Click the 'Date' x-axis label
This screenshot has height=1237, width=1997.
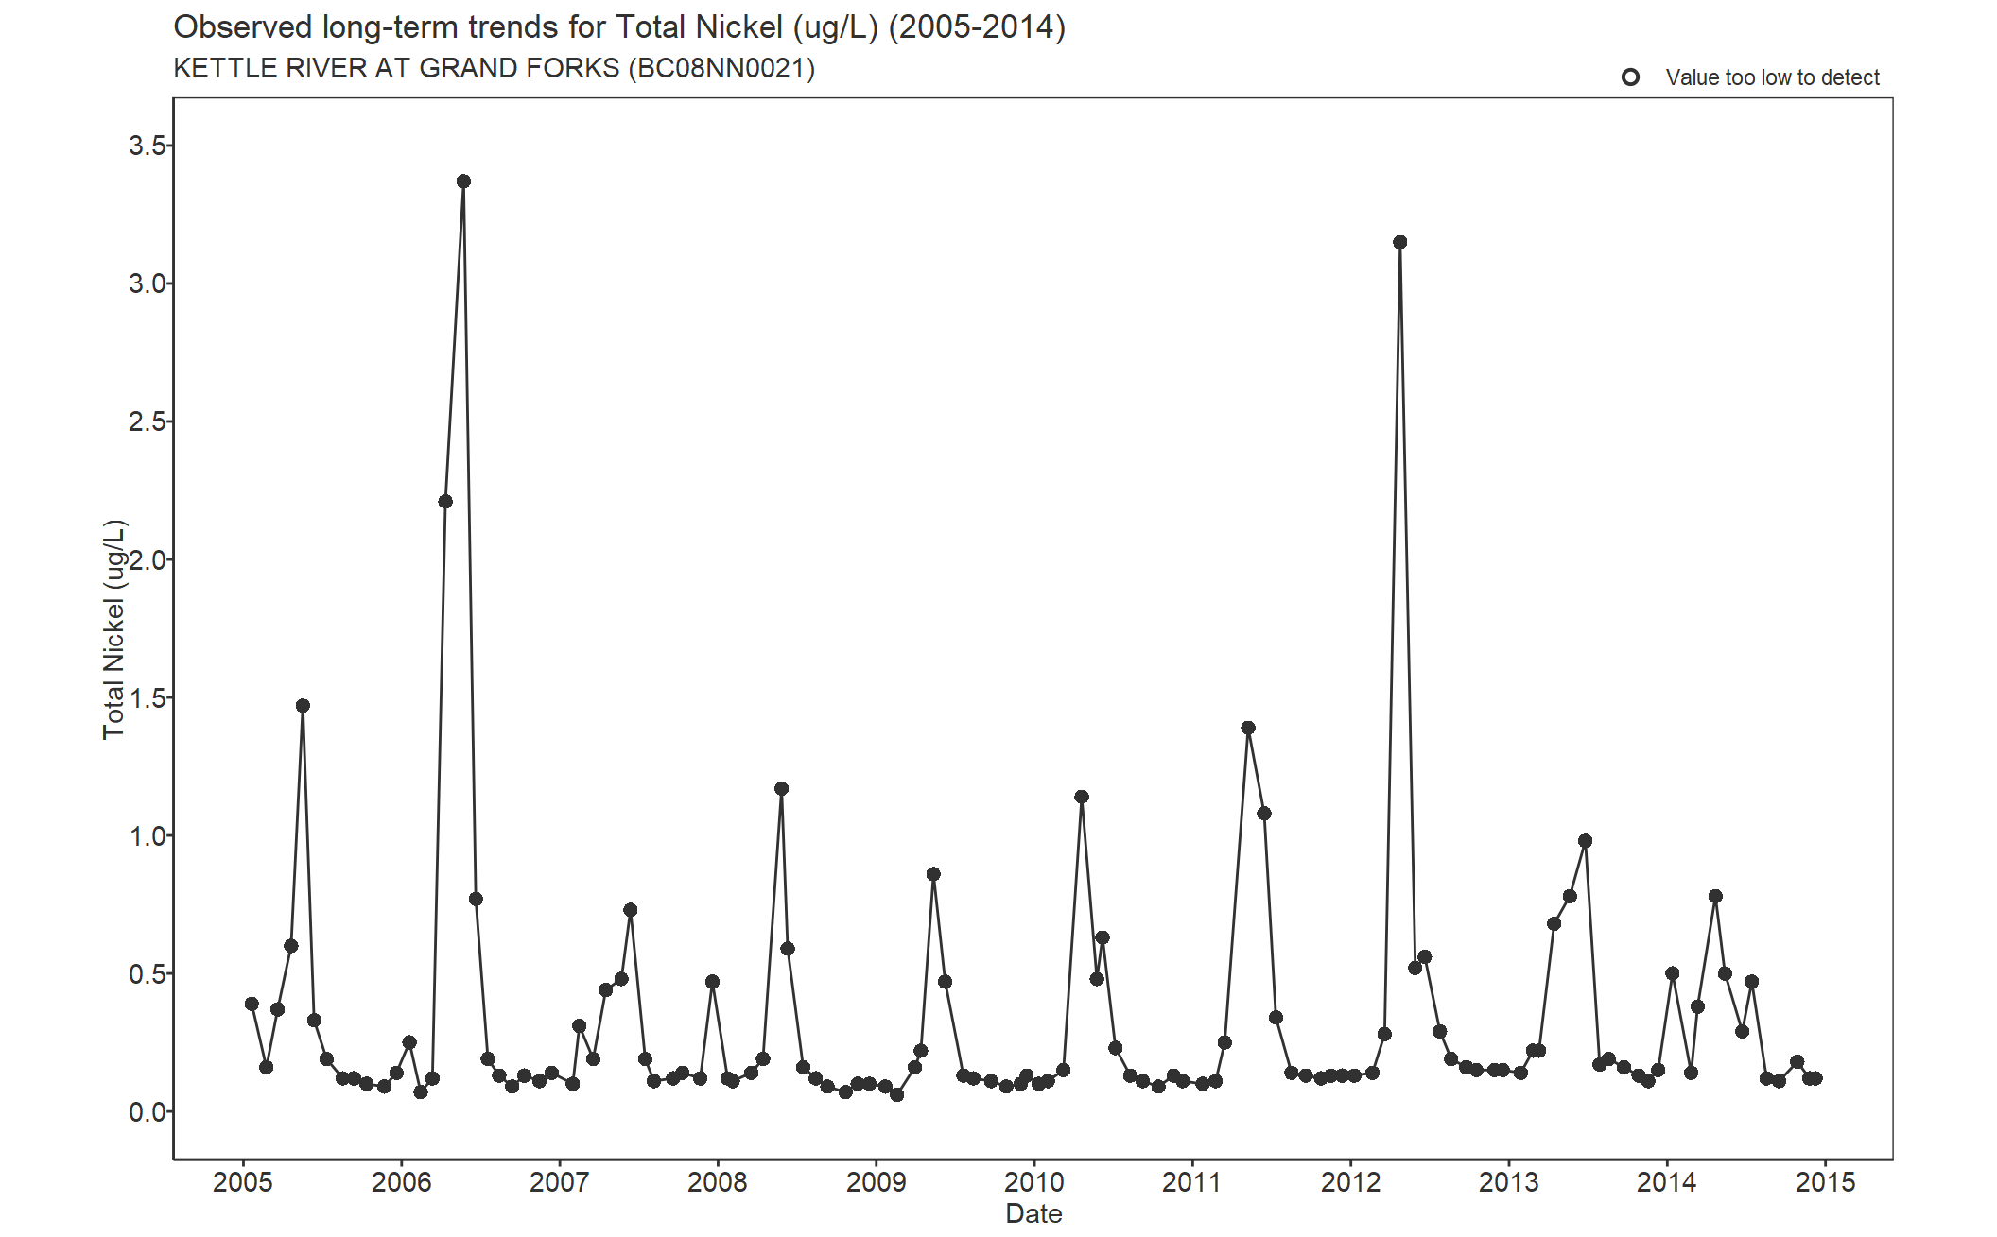tap(1033, 1213)
